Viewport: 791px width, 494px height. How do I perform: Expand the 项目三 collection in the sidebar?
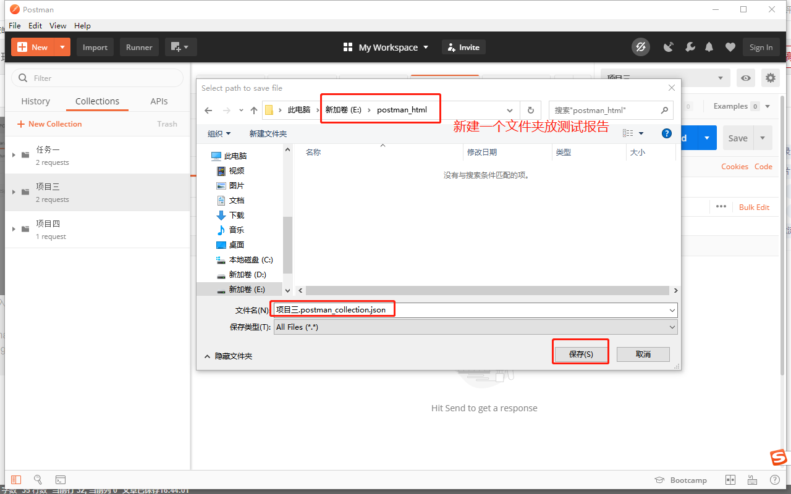12,192
